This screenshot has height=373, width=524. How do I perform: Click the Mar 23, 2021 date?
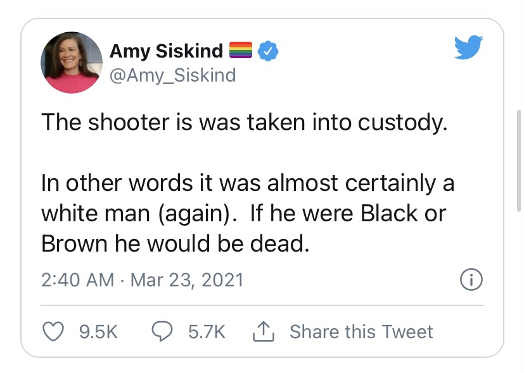click(x=187, y=279)
